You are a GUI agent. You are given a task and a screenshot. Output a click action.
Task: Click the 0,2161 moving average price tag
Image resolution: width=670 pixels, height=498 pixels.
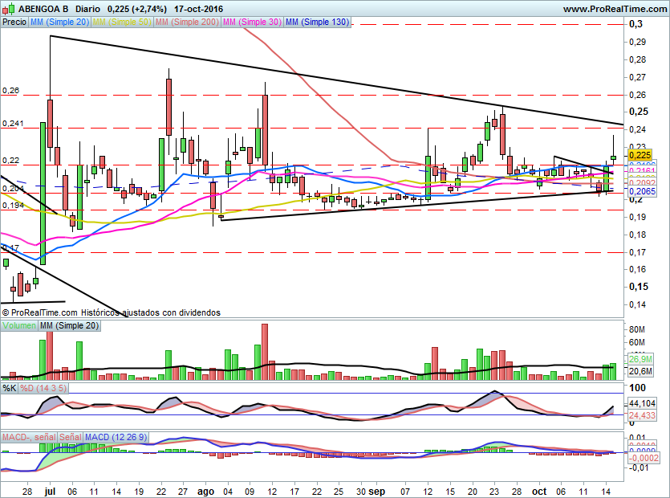pos(642,171)
